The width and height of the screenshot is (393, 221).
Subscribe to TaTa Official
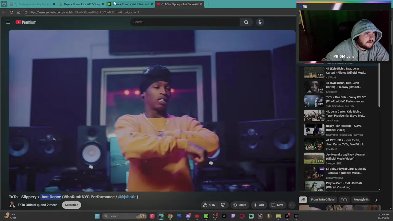[72, 205]
